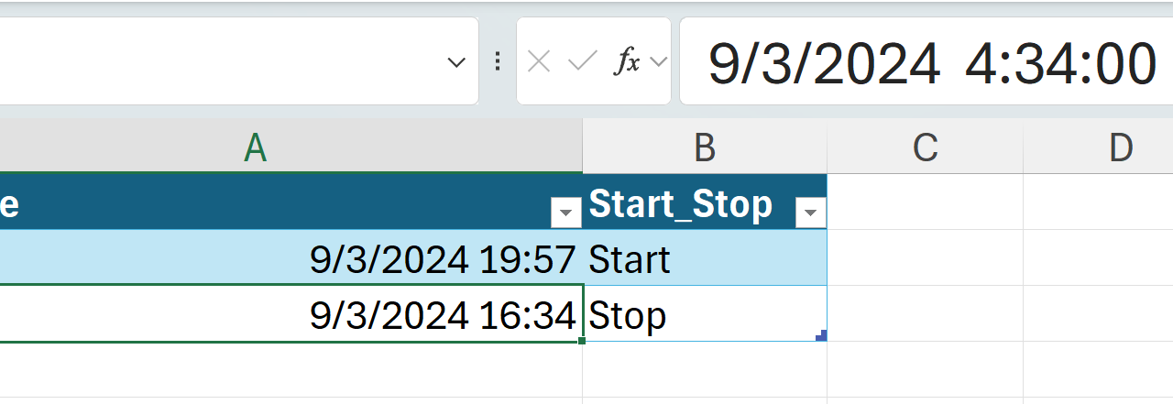
Task: Open the Start_Stop column filter dropdown
Action: point(810,213)
